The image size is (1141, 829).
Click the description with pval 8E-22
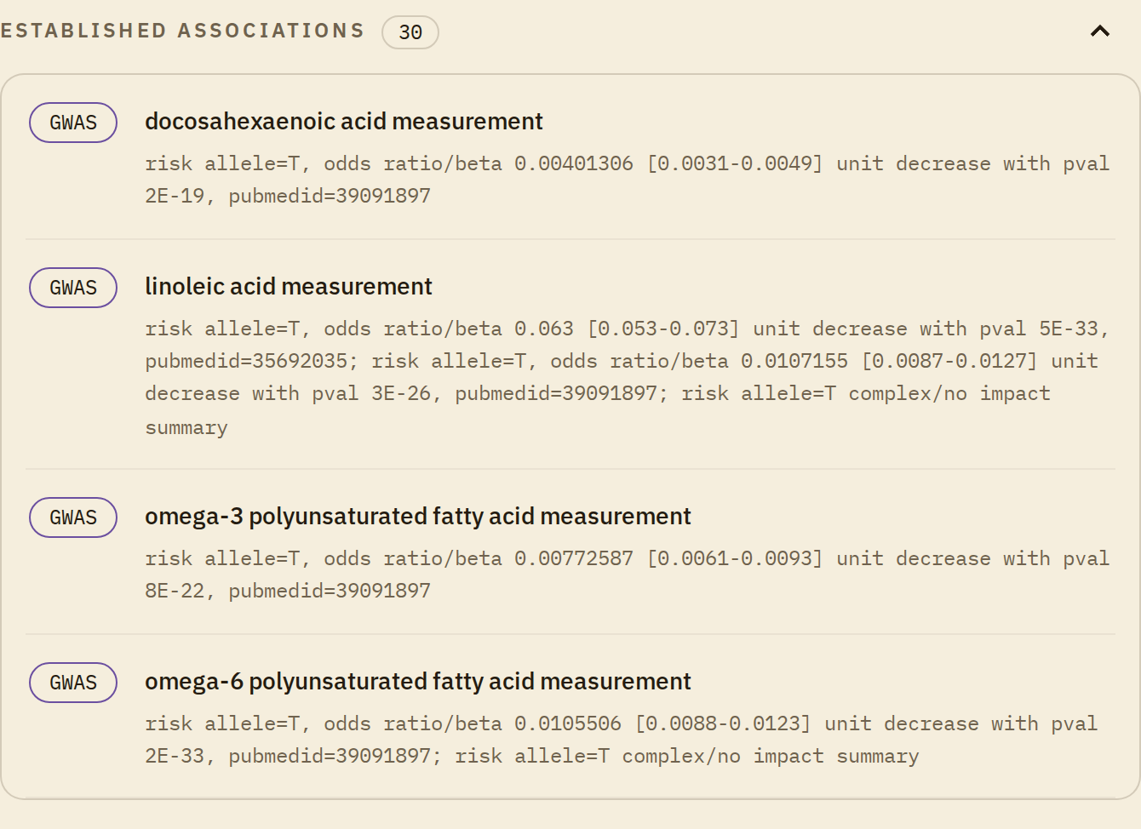tap(628, 575)
